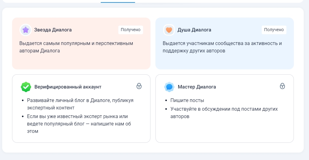Viewport: 309px width, 160px height.
Task: Click the blue chat bubble Мастер Диалога icon
Action: coord(169,87)
